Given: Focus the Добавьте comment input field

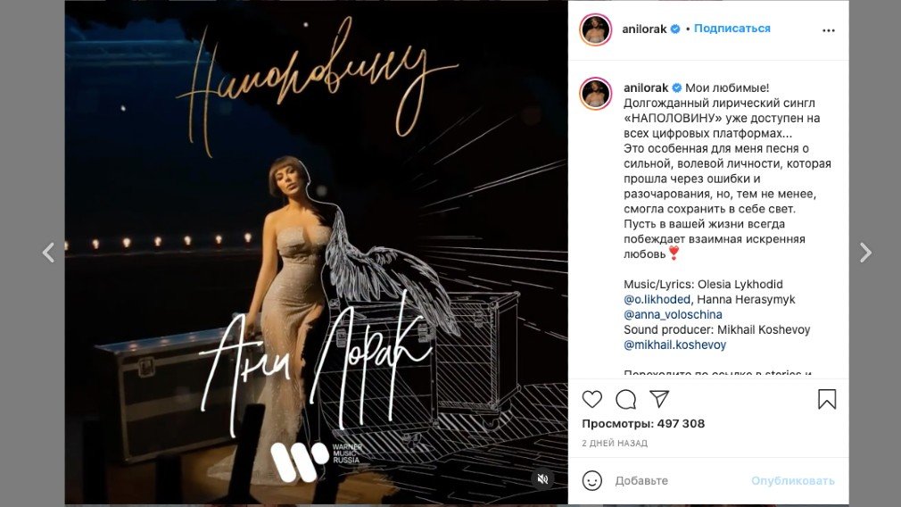Looking at the screenshot, I should pyautogui.click(x=678, y=480).
